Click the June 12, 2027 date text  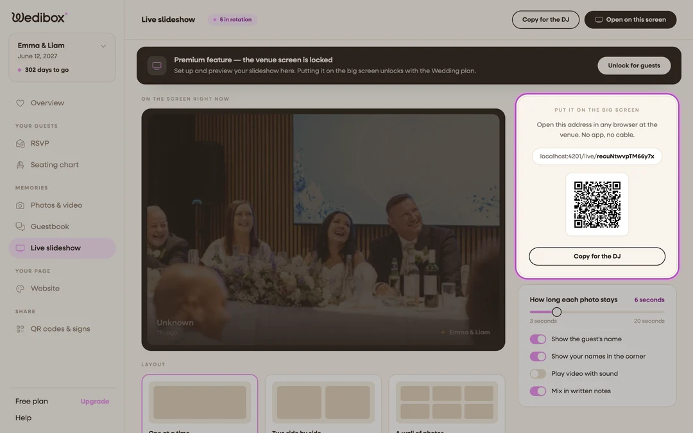click(38, 56)
